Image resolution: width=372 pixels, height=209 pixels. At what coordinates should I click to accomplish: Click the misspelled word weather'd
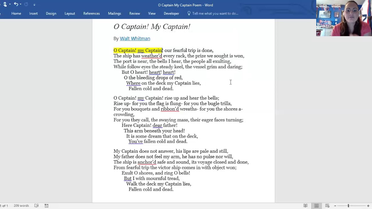click(152, 56)
